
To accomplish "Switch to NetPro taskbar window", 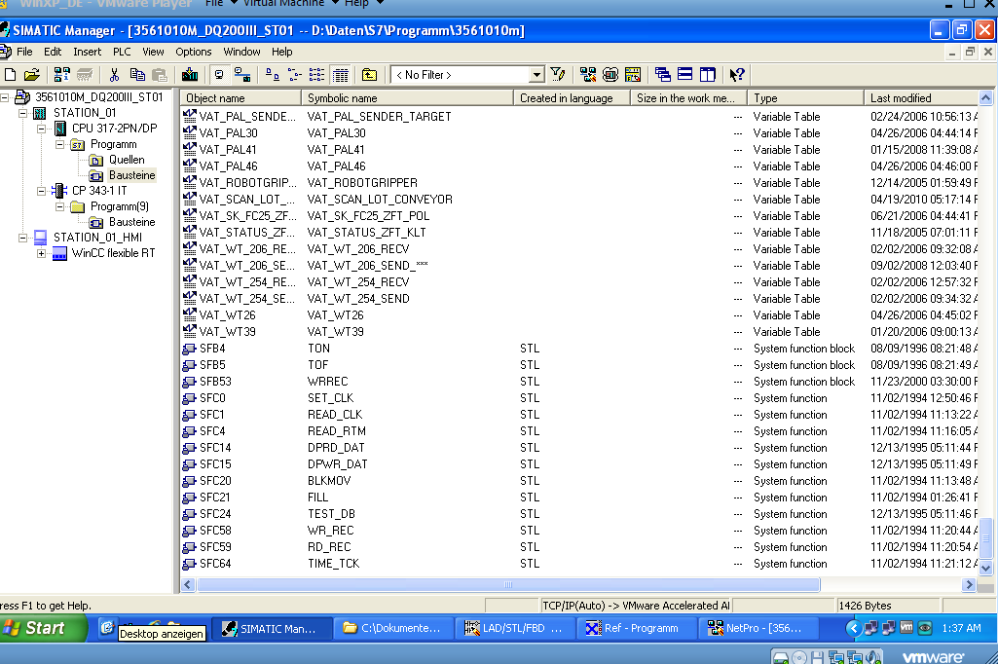I will pyautogui.click(x=758, y=628).
